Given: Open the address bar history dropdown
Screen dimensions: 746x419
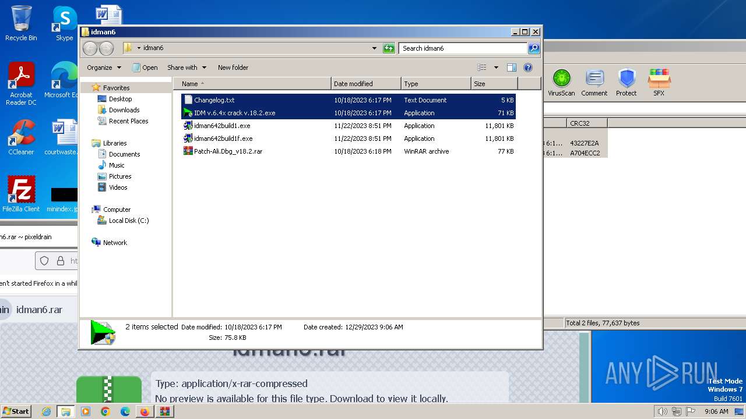Looking at the screenshot, I should coord(374,48).
